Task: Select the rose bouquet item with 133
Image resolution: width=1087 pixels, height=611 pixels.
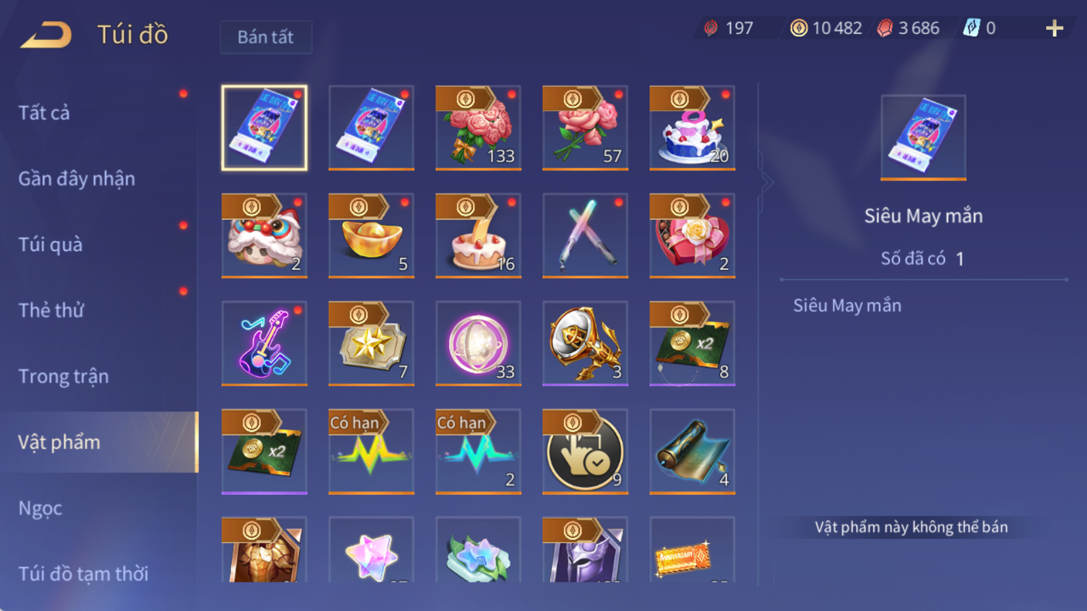Action: [x=478, y=128]
